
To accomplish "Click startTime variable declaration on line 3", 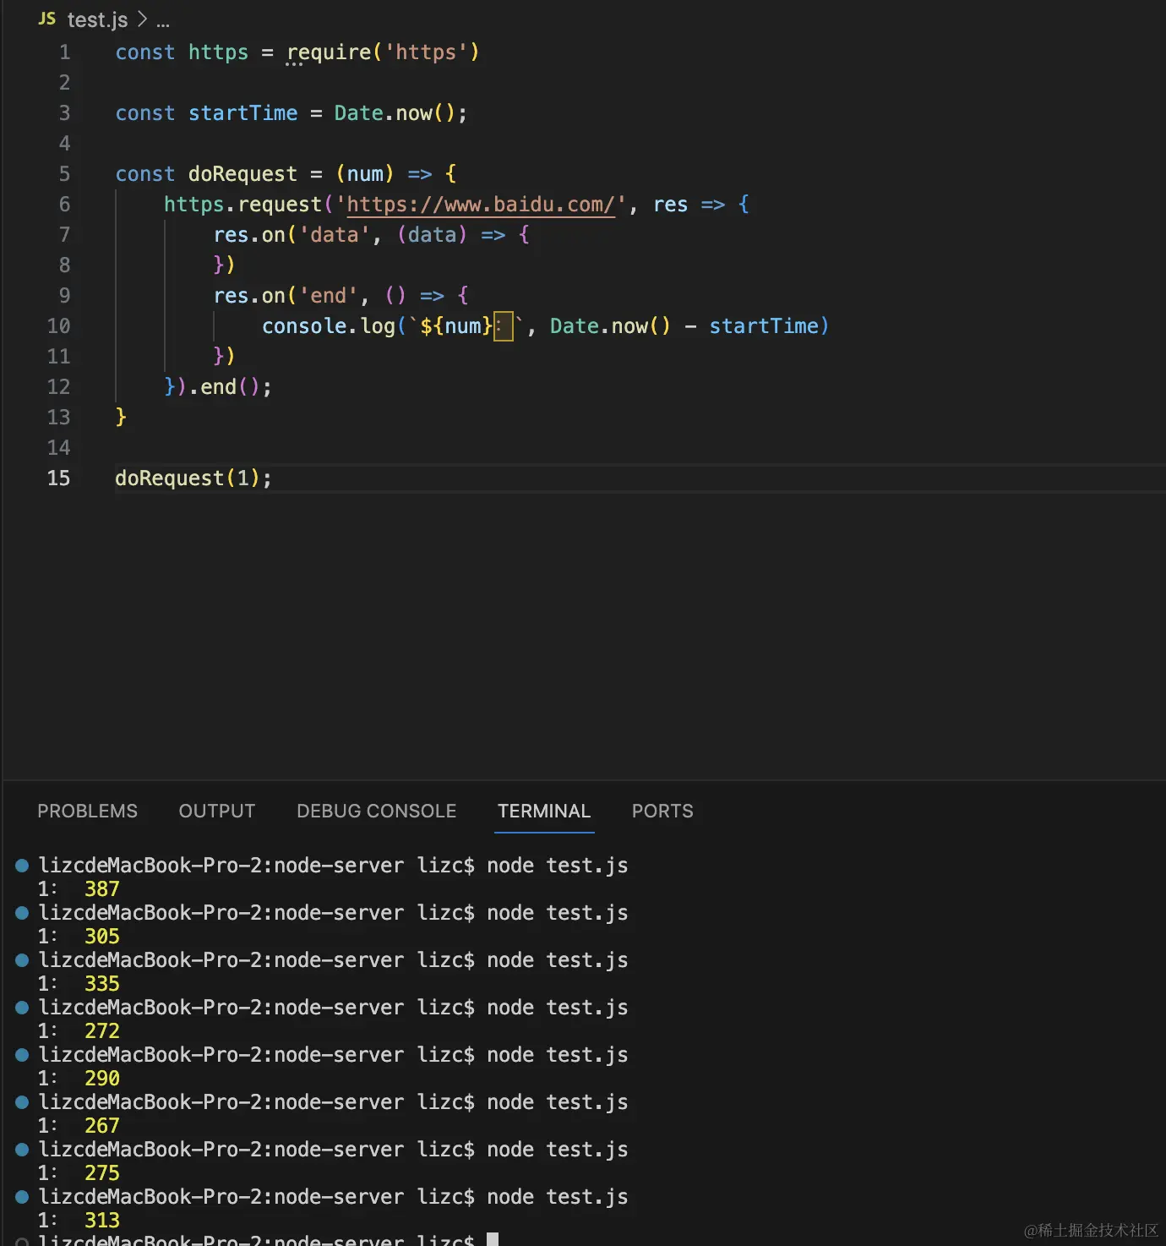I will tap(242, 113).
